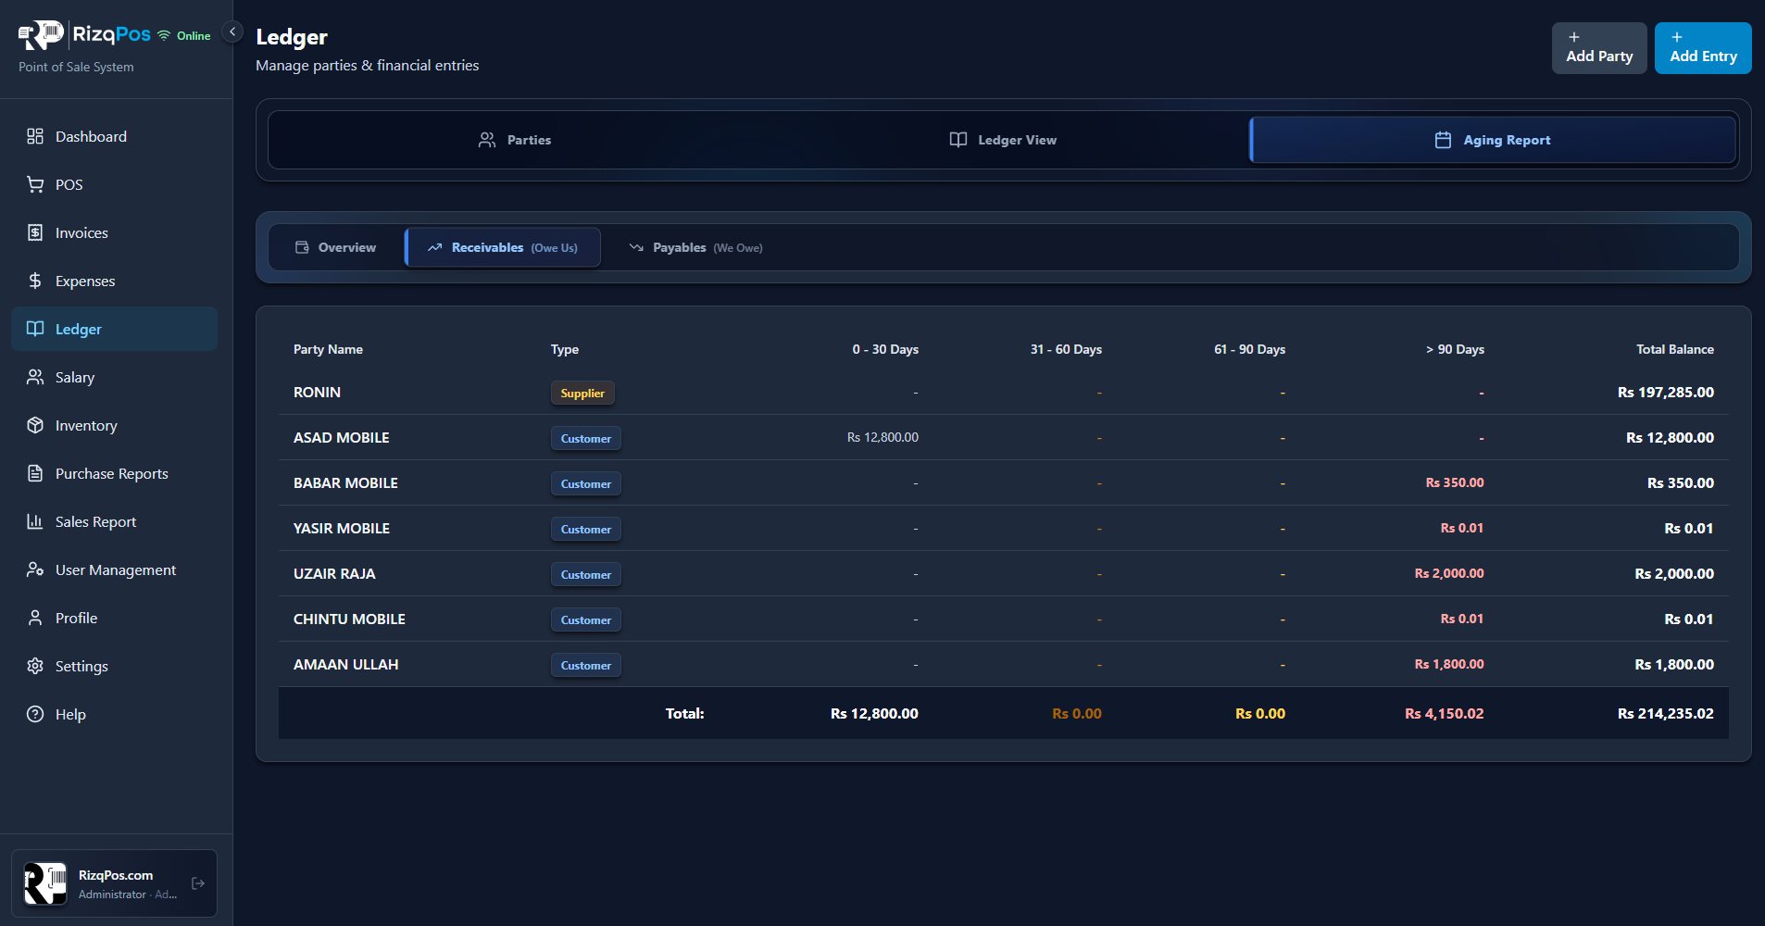
Task: Open Dashboard from the sidebar
Action: [114, 136]
